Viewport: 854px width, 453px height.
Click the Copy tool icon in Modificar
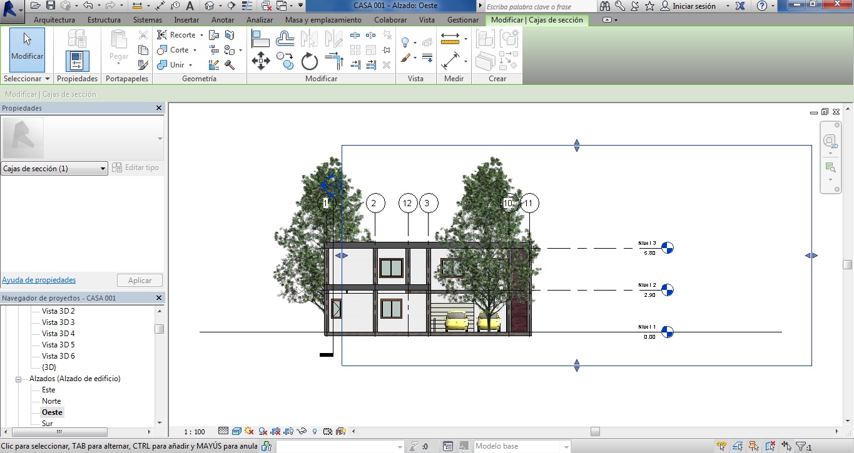[x=285, y=61]
